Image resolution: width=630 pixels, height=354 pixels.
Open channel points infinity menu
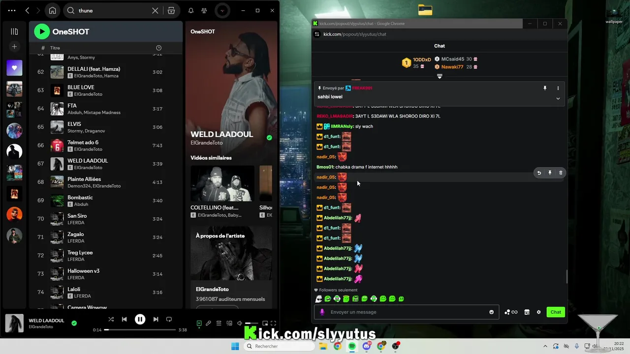[x=511, y=312]
